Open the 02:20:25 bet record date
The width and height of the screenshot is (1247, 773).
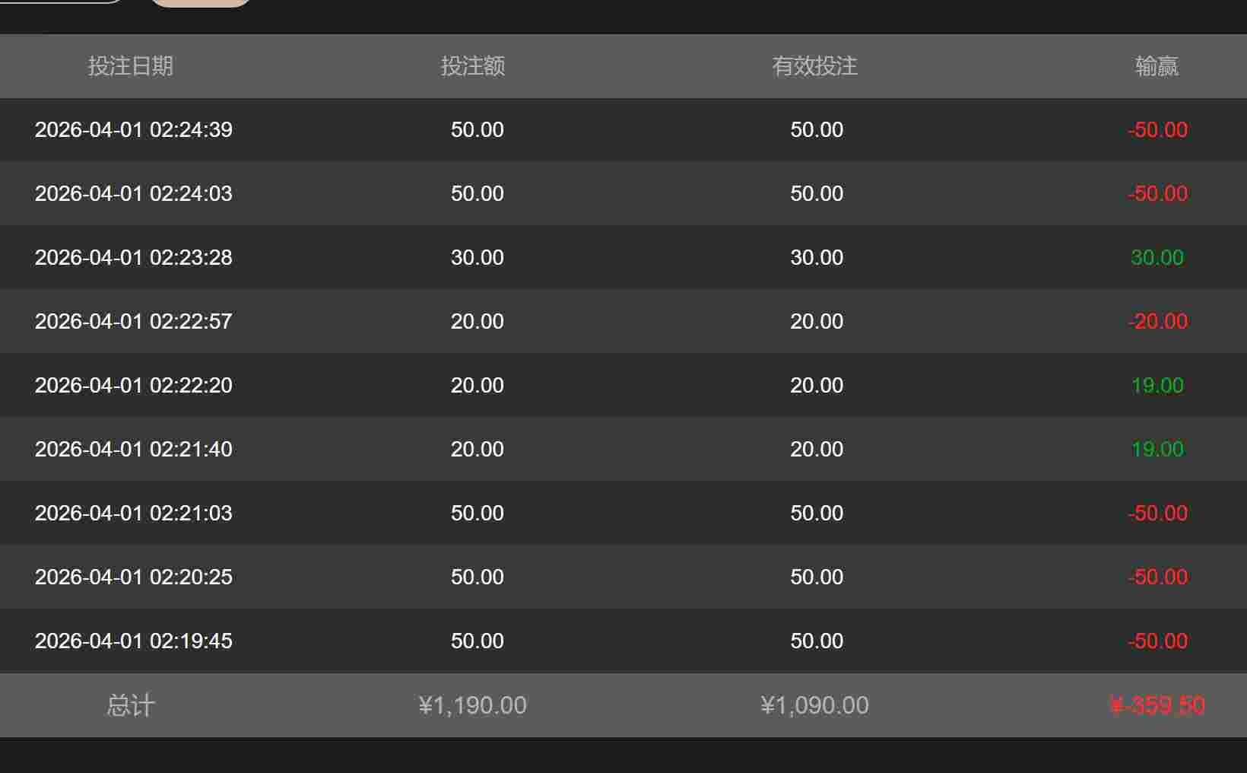[x=134, y=577]
